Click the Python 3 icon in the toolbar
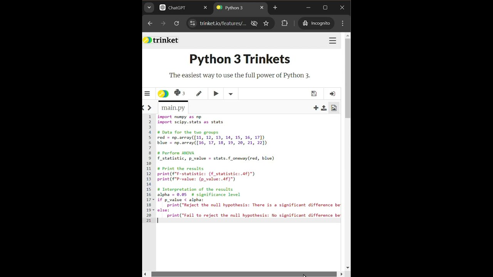 pyautogui.click(x=179, y=93)
